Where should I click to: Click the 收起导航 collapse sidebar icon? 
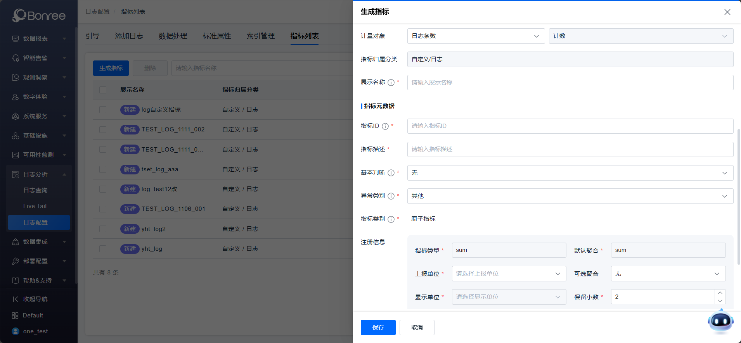pos(16,299)
